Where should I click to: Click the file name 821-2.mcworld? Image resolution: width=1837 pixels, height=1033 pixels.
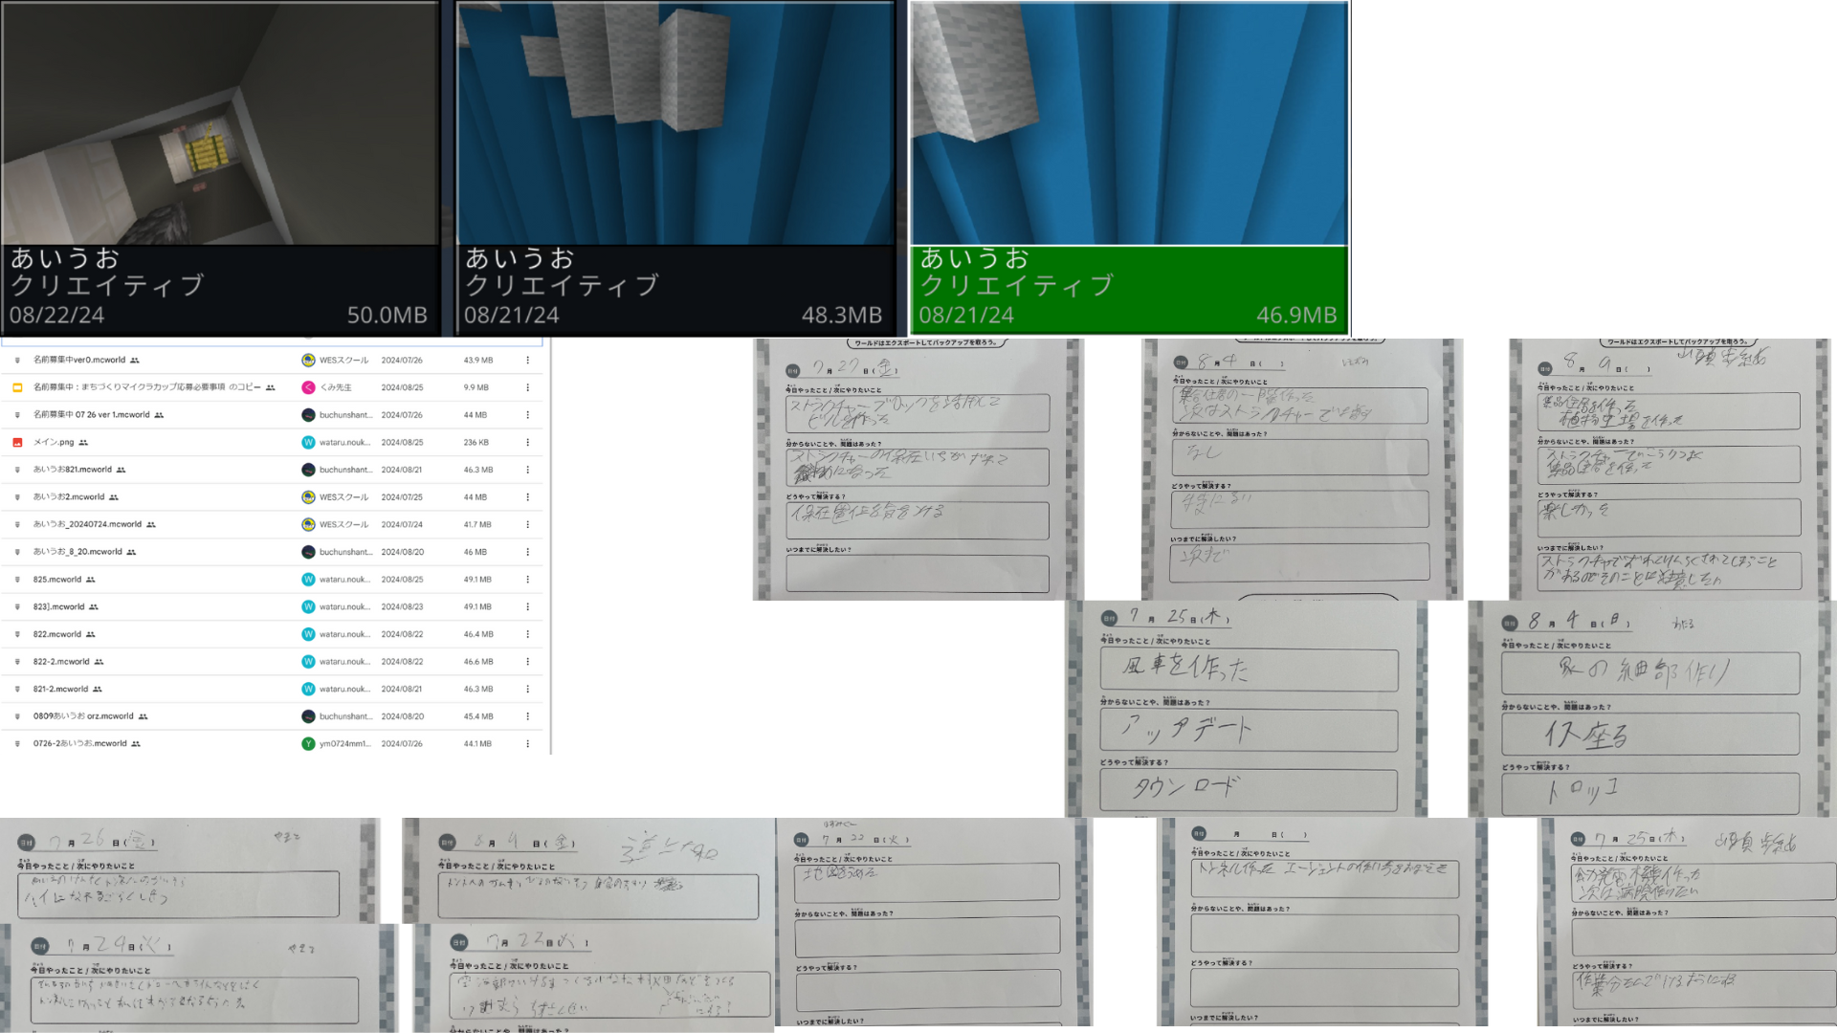pos(60,689)
